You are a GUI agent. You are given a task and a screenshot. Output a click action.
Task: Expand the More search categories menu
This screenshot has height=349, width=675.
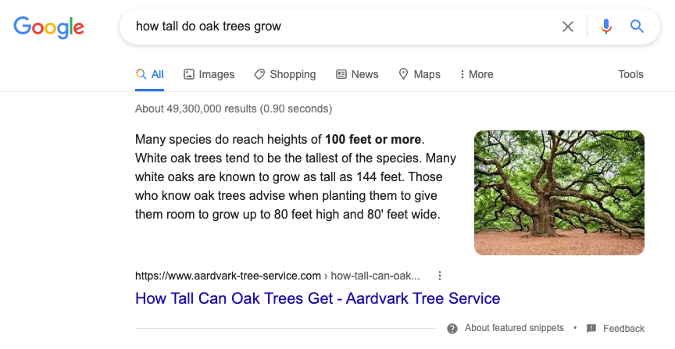tap(477, 74)
